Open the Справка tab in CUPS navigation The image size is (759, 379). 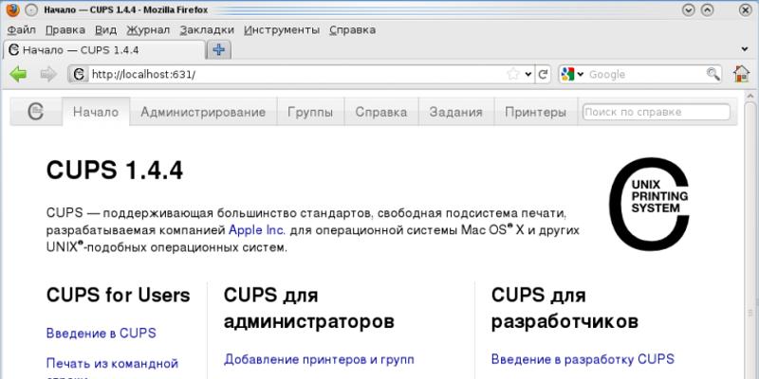coord(381,112)
